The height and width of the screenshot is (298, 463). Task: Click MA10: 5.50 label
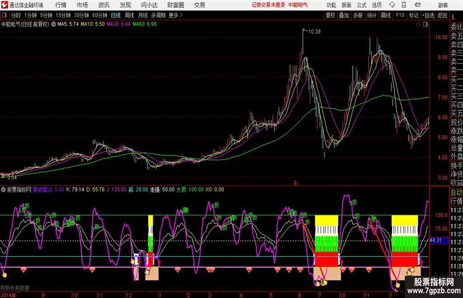(x=92, y=24)
